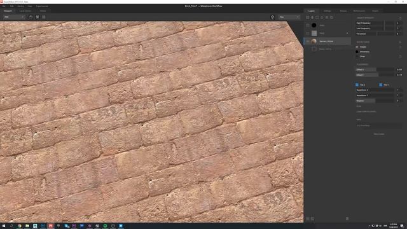This screenshot has height=229, width=407.
Task: Open the Library menu
Action: pyautogui.click(x=20, y=6)
